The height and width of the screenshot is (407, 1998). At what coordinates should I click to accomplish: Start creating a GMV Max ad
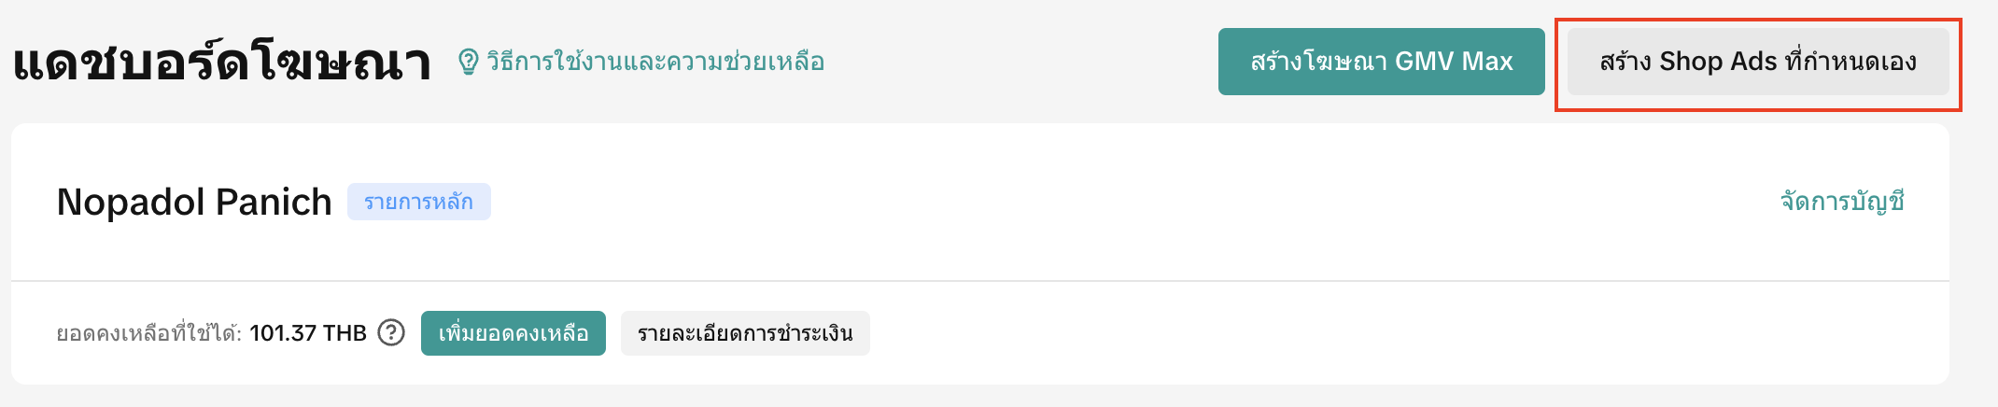coord(1381,62)
